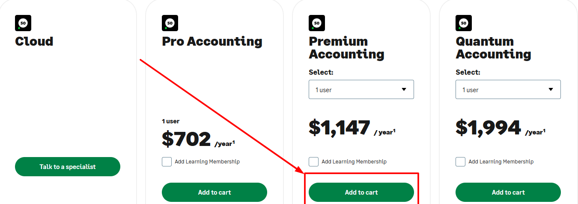Open the Premium Accounting user count dropdown

point(361,90)
